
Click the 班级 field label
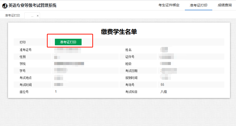pos(128,64)
